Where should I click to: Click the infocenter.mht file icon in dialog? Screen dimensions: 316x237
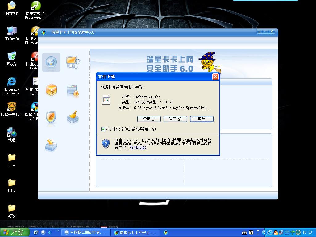click(106, 100)
